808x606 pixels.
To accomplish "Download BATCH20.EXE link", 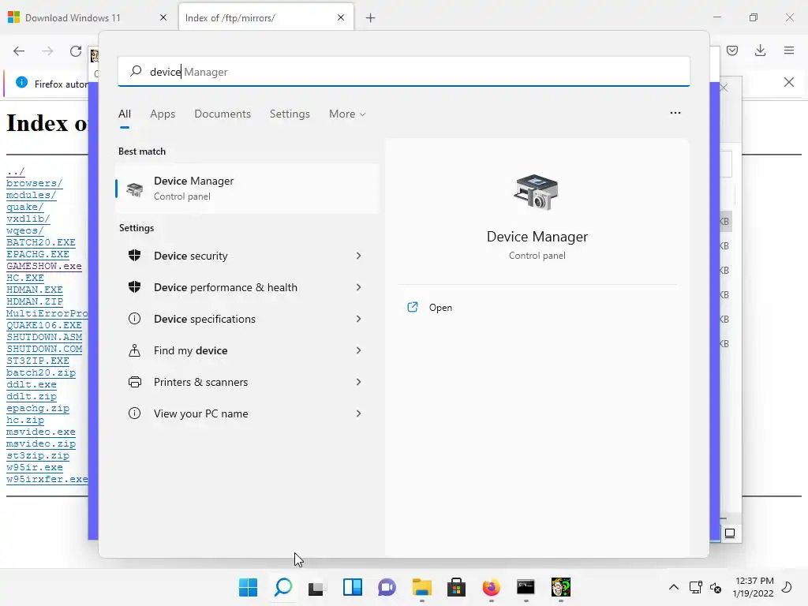I will [41, 243].
